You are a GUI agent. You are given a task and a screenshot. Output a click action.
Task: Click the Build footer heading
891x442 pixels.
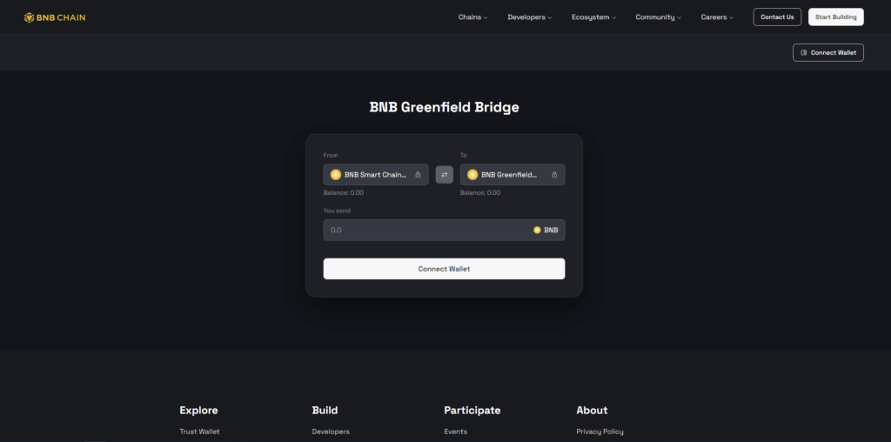[x=325, y=410]
